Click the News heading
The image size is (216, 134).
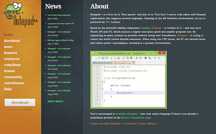53,6
